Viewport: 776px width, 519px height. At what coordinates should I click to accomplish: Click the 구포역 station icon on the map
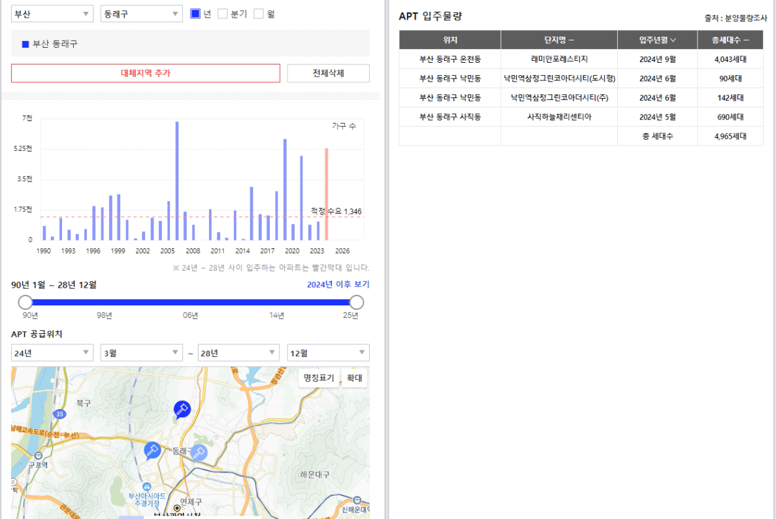38,456
